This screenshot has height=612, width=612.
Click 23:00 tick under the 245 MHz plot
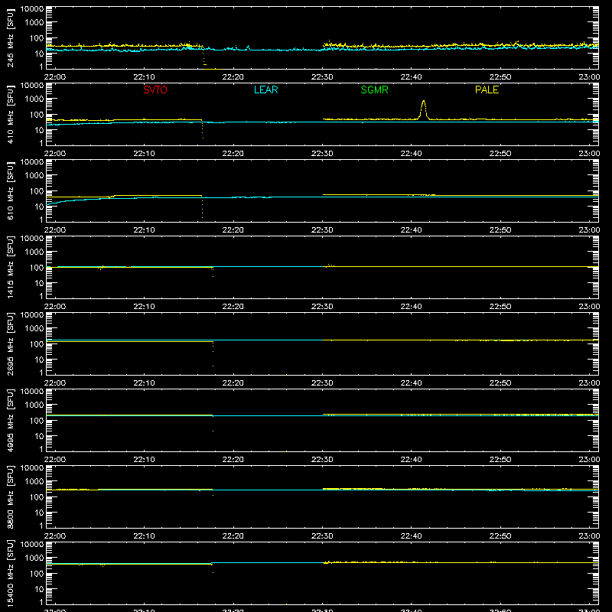click(589, 77)
